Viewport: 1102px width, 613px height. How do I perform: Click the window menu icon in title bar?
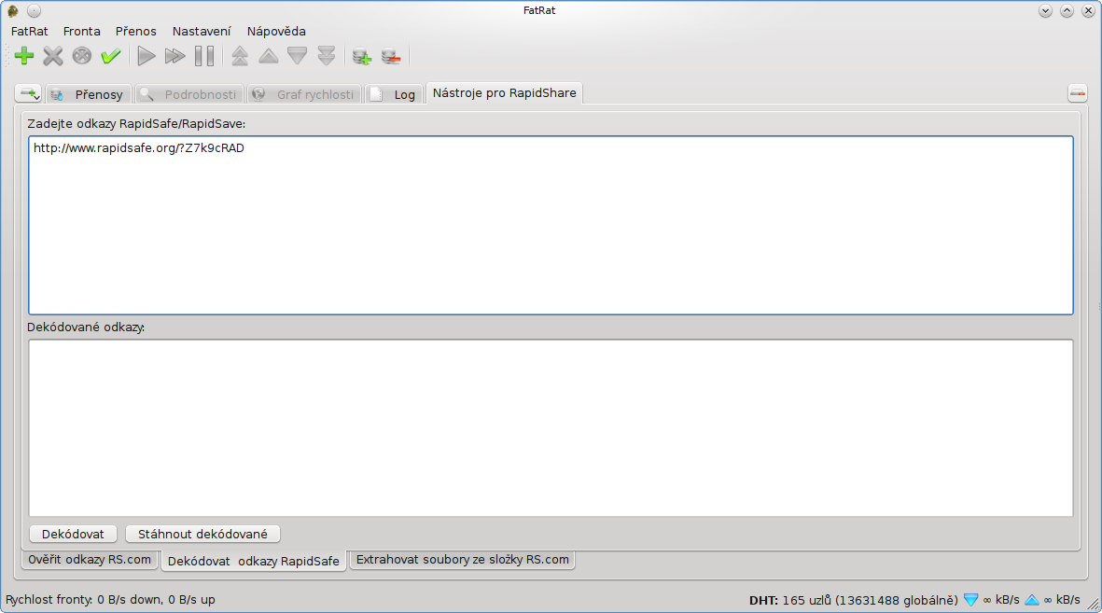13,10
